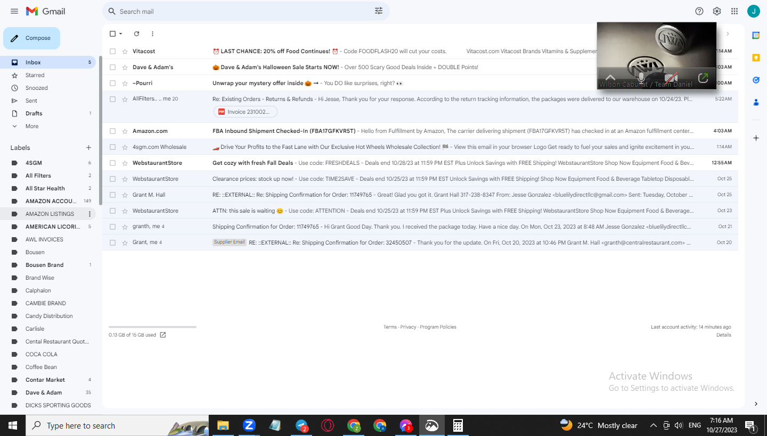Open the Google apps grid
The image size is (767, 436).
coord(735,11)
